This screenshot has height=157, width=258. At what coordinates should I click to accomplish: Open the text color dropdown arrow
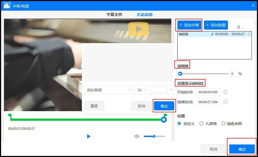pos(171,90)
